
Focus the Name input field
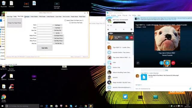tap(45, 25)
